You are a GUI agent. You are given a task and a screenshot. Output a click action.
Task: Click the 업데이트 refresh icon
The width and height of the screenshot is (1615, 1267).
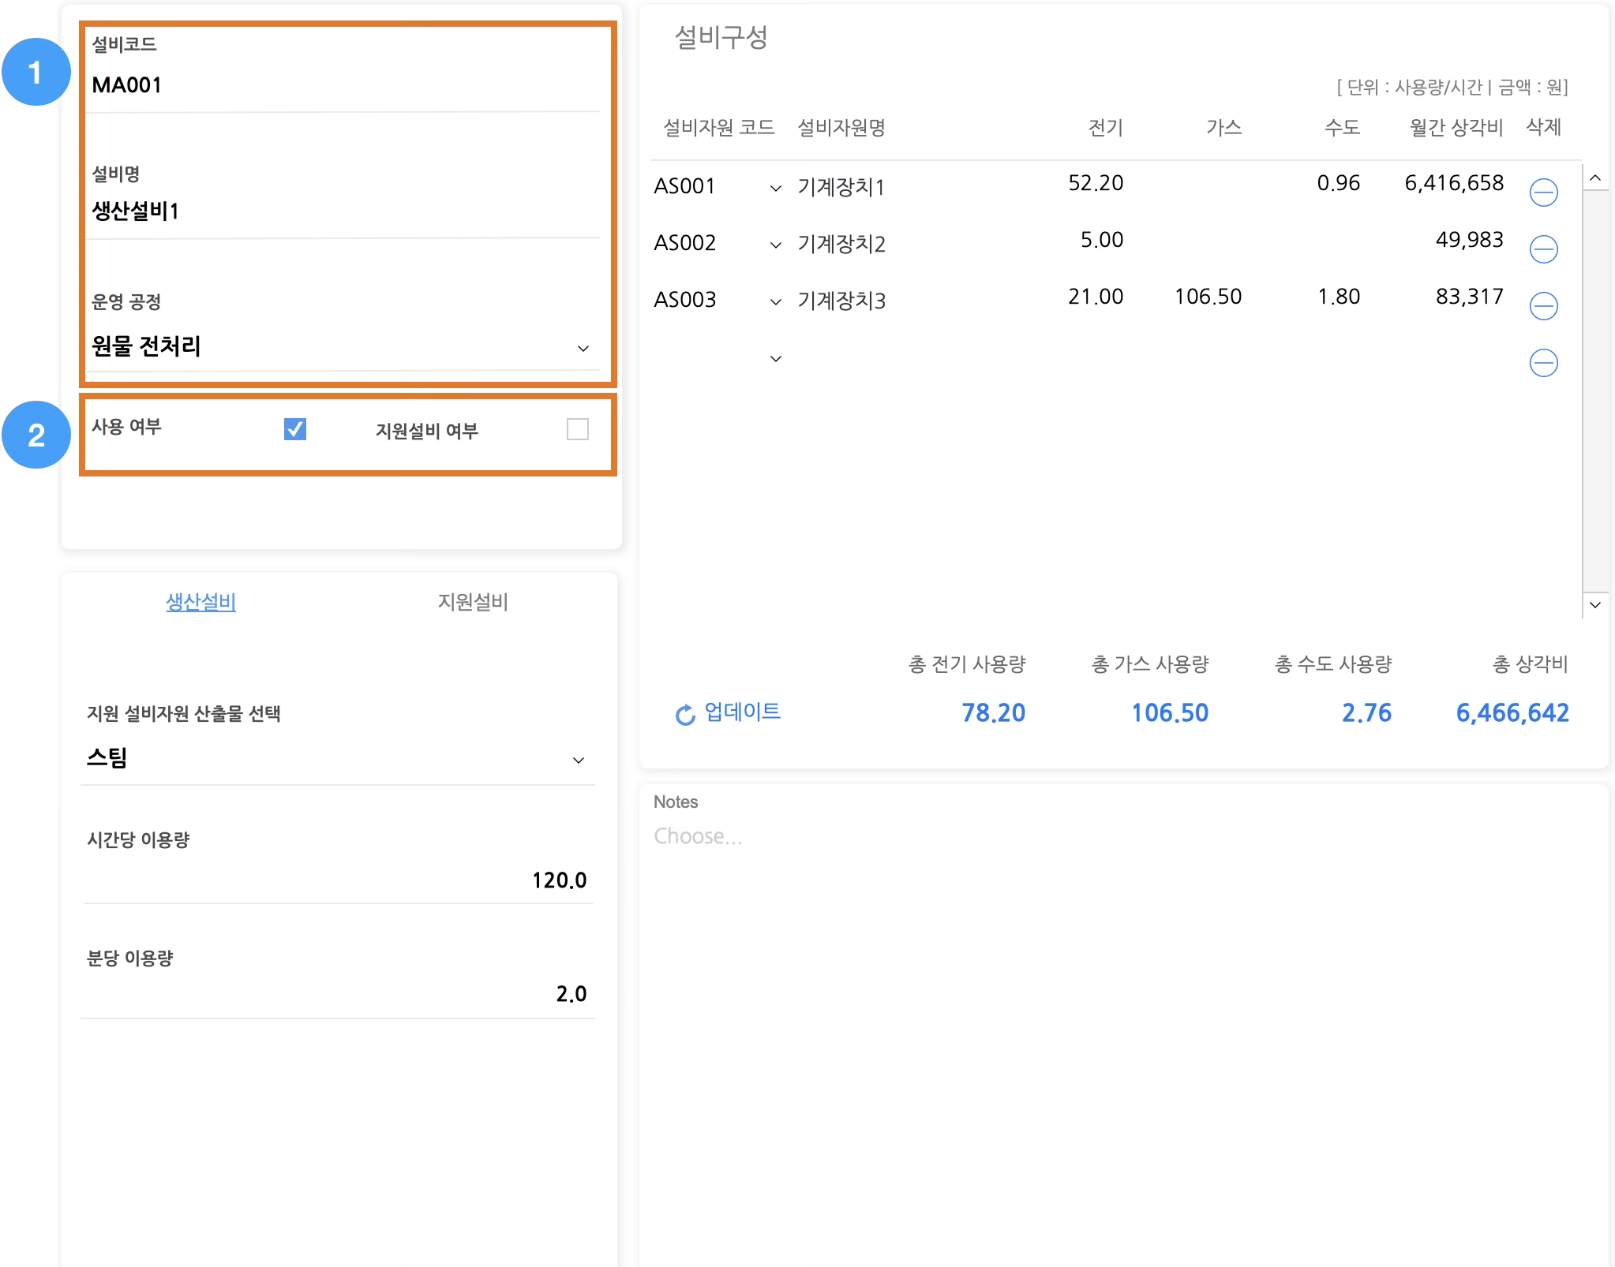click(684, 715)
